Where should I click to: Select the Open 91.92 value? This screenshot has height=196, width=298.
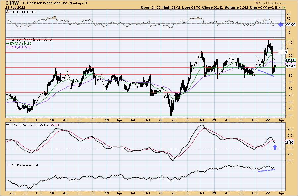[151, 7]
